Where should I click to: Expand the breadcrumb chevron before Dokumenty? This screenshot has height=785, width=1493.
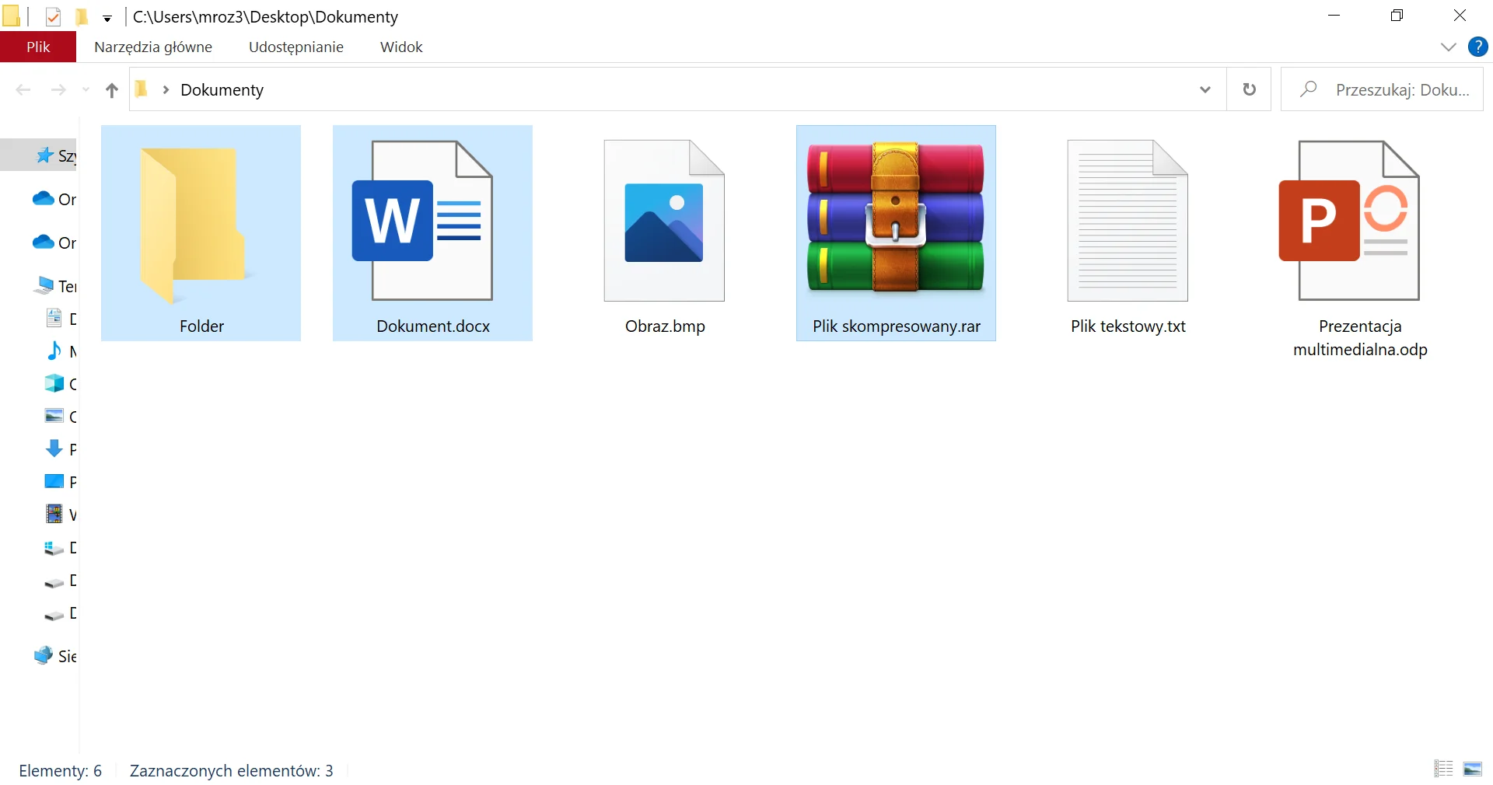tap(166, 90)
